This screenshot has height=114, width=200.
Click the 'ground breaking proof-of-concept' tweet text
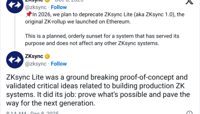coord(96,77)
